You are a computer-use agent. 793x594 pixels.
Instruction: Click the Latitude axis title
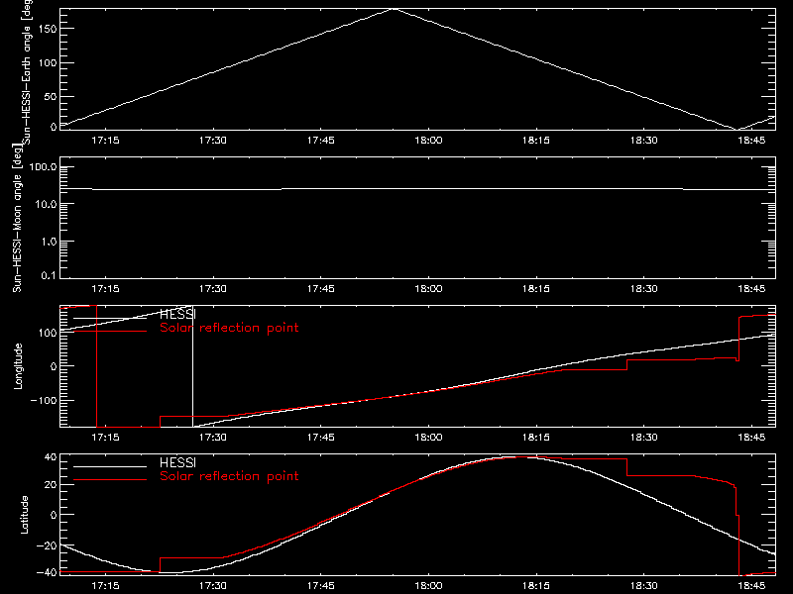tap(24, 515)
